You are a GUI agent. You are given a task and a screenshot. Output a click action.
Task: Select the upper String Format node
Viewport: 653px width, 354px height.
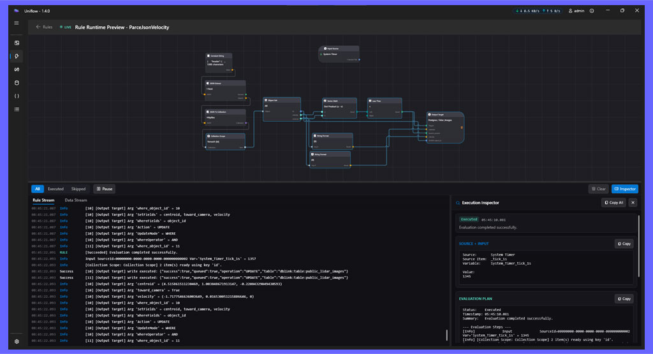(x=332, y=141)
